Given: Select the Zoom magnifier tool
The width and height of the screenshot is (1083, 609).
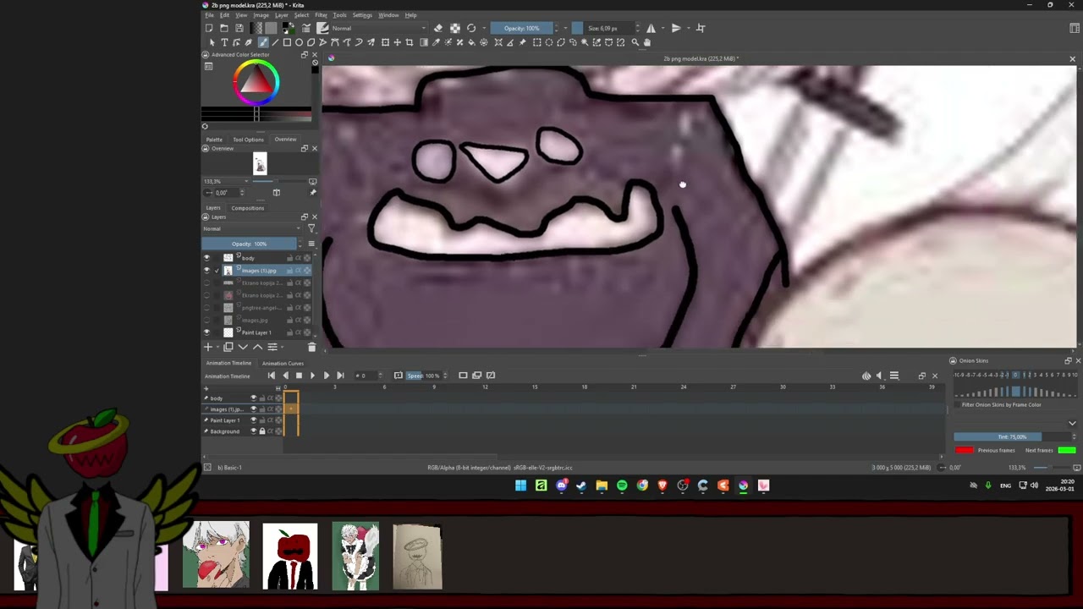Looking at the screenshot, I should (x=635, y=42).
